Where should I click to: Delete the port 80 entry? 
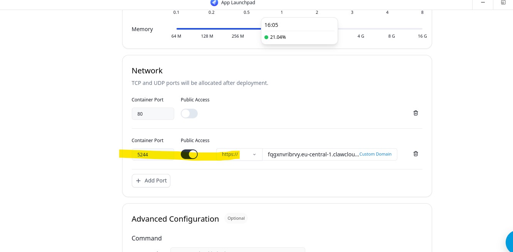pos(415,113)
